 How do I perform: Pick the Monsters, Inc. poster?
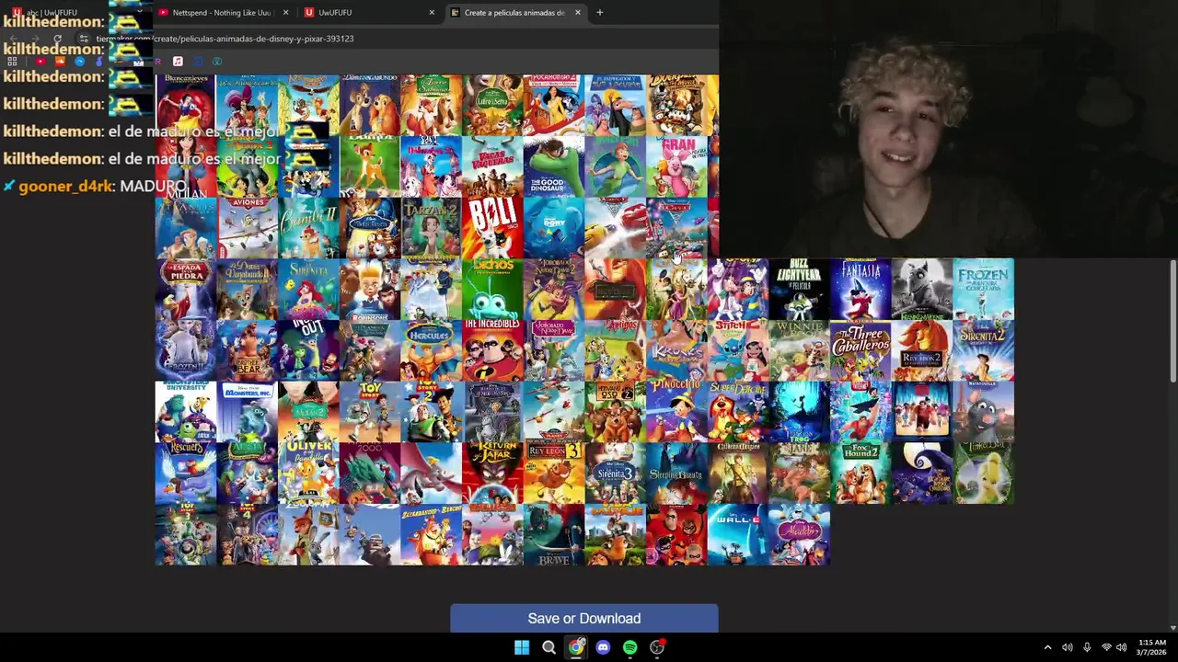tap(247, 412)
